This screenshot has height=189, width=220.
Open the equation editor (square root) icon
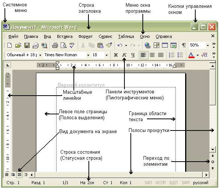(204, 55)
